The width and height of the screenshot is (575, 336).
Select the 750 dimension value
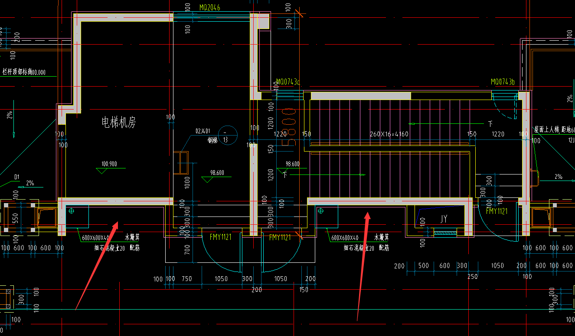tap(187, 279)
